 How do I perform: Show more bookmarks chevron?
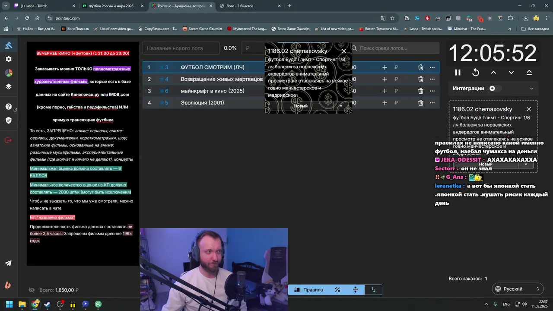pos(510,29)
